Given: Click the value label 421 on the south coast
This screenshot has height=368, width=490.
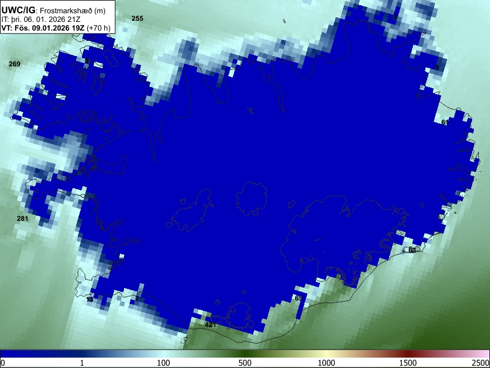Looking at the screenshot, I should pos(210,325).
